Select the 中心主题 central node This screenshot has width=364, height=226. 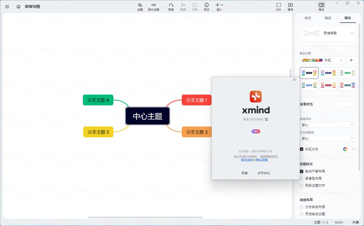pos(148,116)
